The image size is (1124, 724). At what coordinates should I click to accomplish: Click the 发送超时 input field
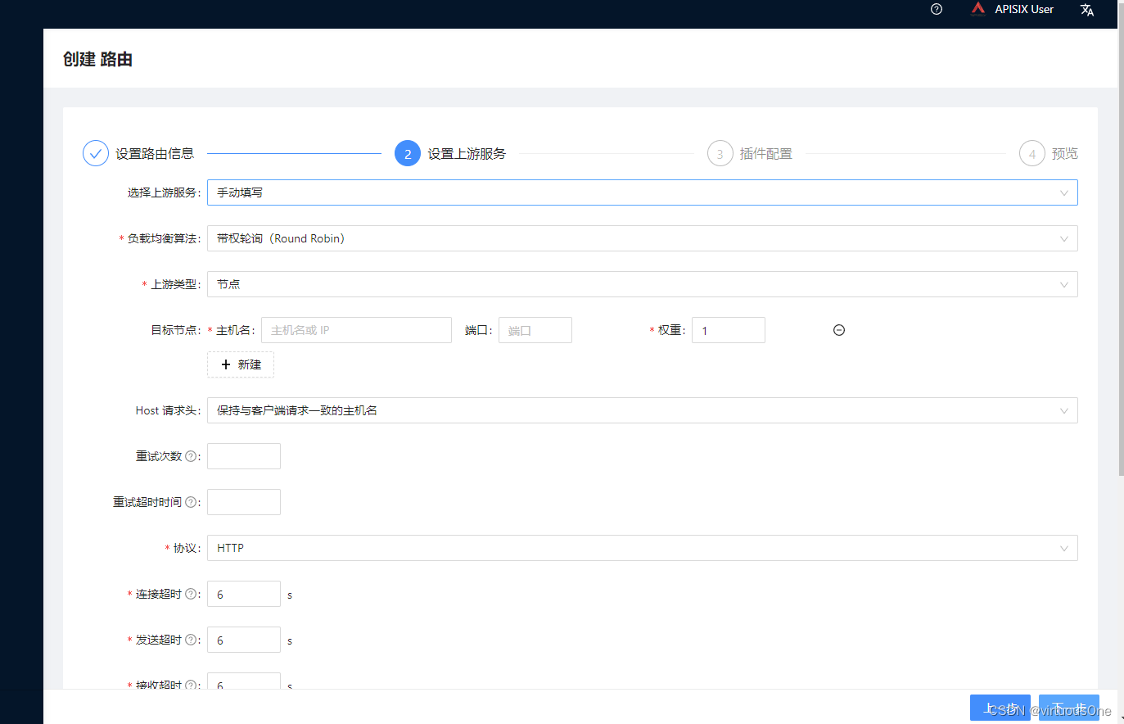click(x=244, y=640)
